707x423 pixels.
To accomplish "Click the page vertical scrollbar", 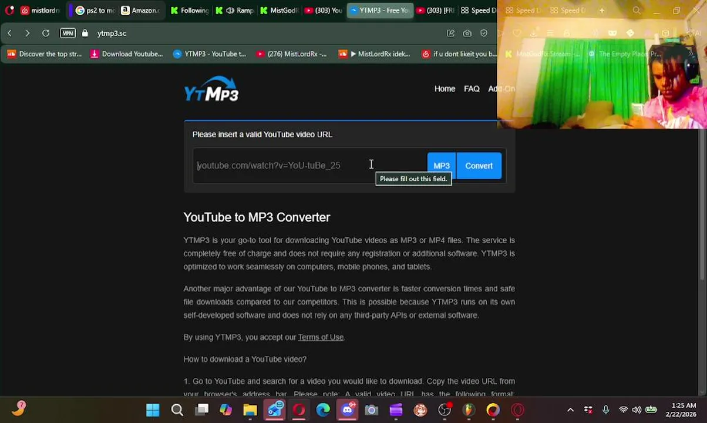I will [x=703, y=206].
